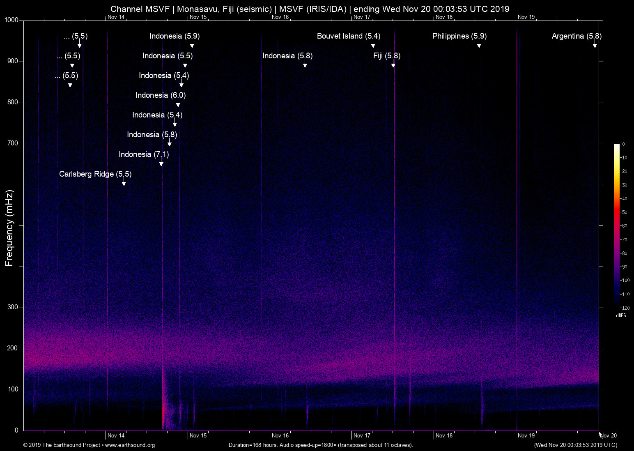Click the Nov 18 label on top axis
The width and height of the screenshot is (634, 451).
[444, 17]
